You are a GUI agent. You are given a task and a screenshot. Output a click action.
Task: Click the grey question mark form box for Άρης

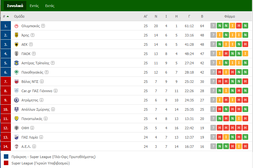[213, 35]
